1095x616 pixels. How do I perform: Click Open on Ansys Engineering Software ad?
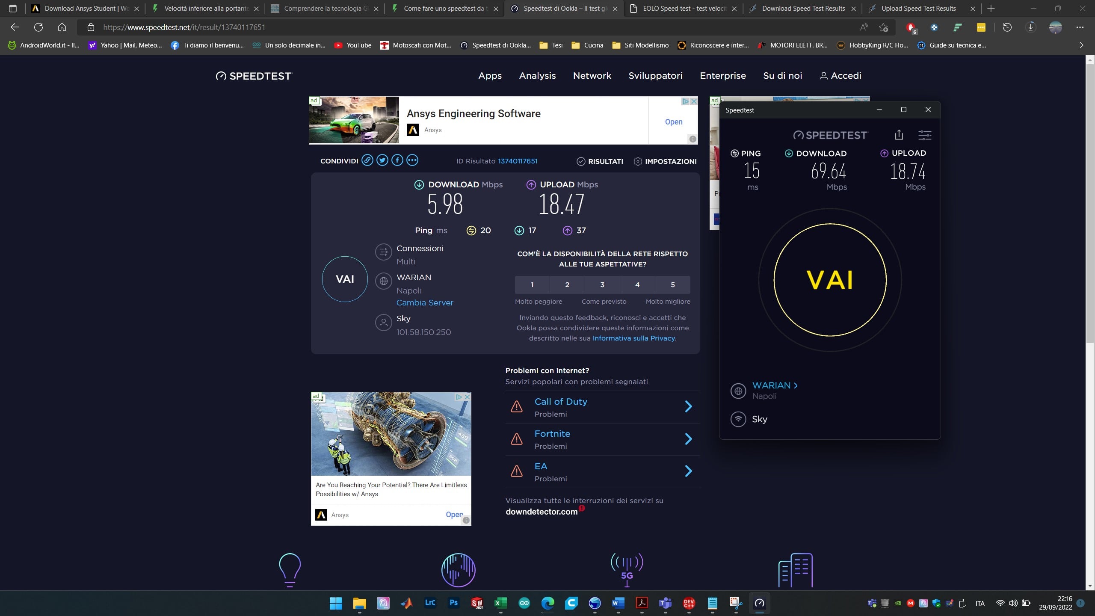(x=674, y=122)
